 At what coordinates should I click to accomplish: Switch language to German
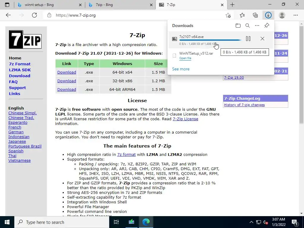coord(16,132)
